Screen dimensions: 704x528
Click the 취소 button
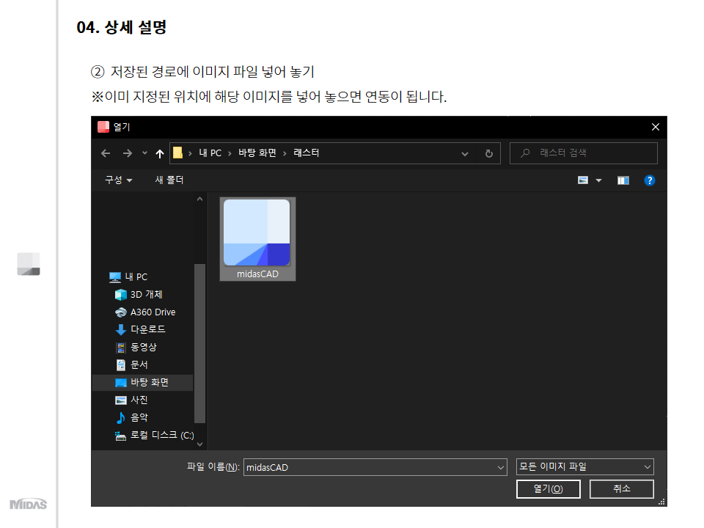[x=621, y=489]
